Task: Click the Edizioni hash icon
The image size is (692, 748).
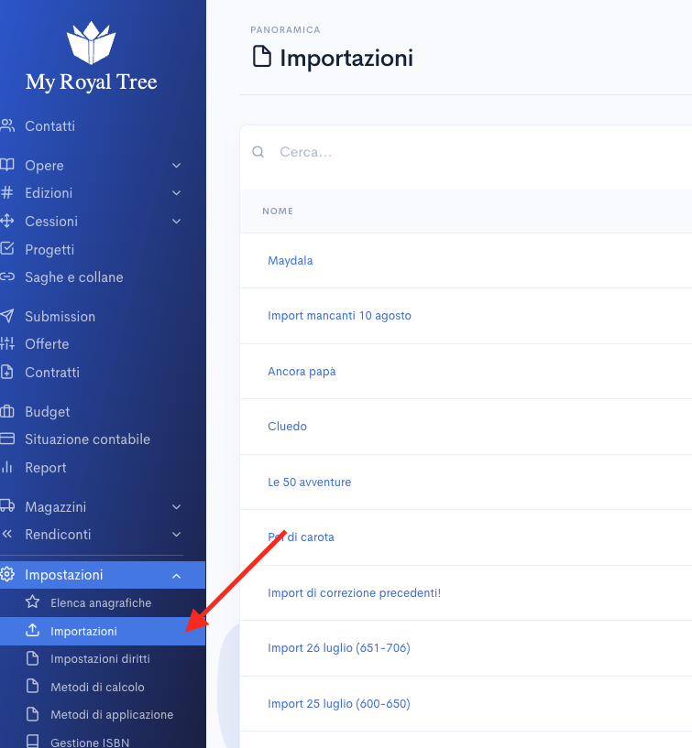Action: pyautogui.click(x=7, y=193)
